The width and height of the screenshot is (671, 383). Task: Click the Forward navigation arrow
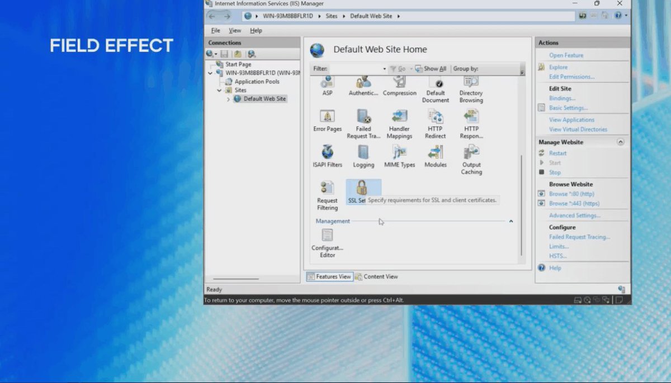point(228,16)
